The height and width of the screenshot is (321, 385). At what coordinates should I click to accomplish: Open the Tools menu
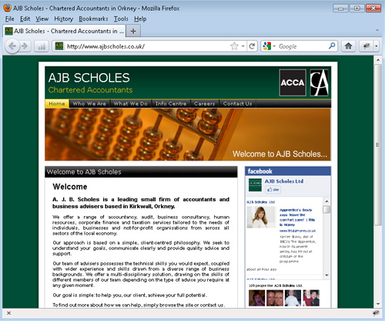(x=121, y=19)
